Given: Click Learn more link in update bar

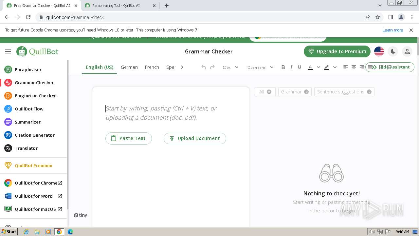Looking at the screenshot, I should pyautogui.click(x=393, y=30).
